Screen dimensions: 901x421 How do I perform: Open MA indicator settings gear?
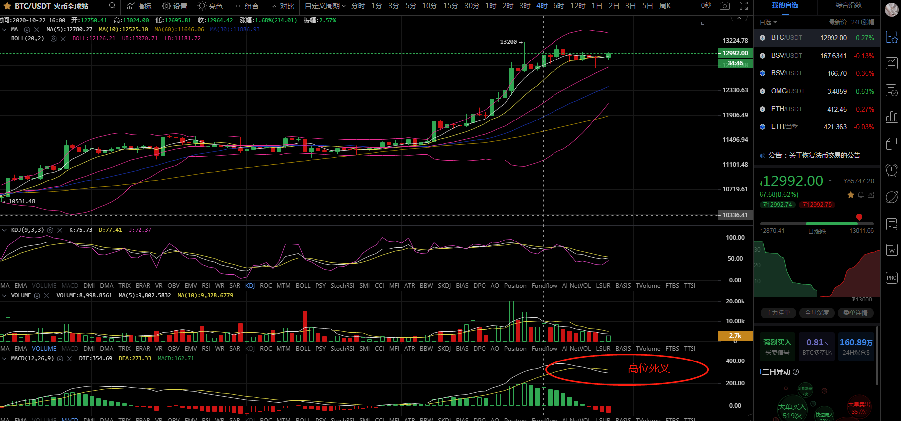click(27, 30)
